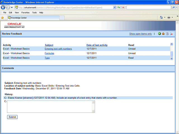Click feedback list scroll down arrow
This screenshot has height=134, width=179.
coord(171,59)
